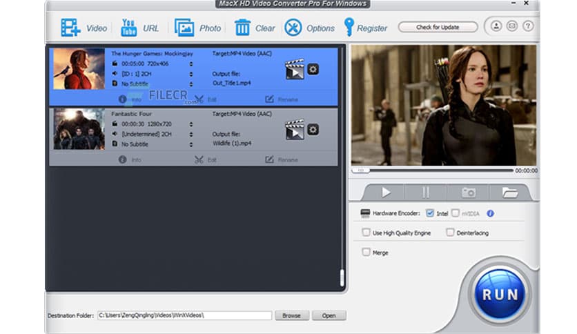Pause the preview playback

click(x=426, y=193)
